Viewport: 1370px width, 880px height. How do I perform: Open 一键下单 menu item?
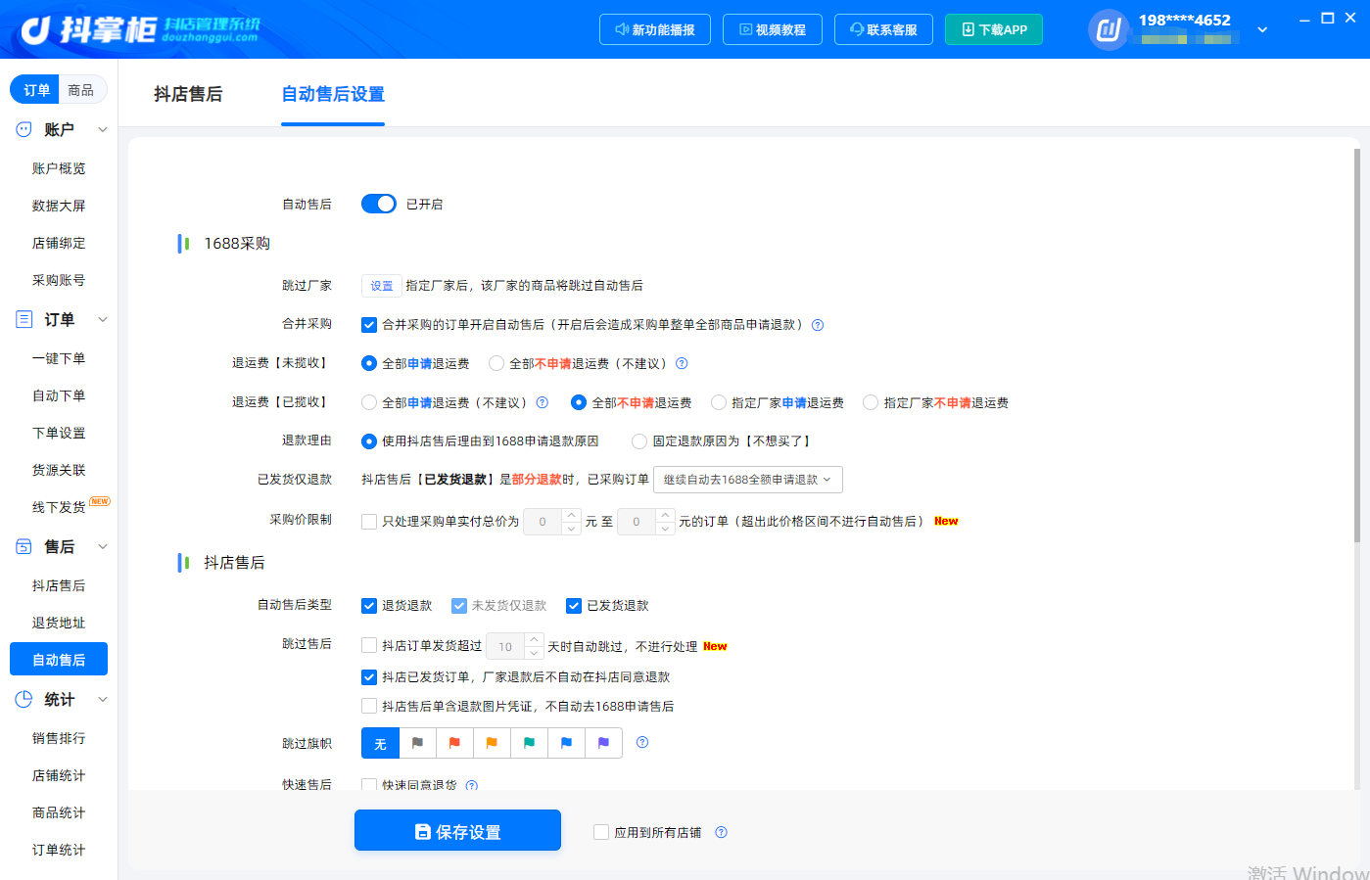pos(59,358)
